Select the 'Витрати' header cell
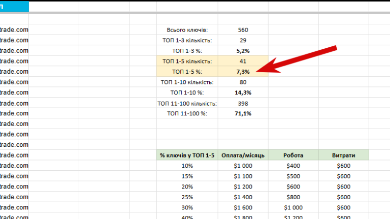Viewport: 390px width, 219px height. pos(343,155)
